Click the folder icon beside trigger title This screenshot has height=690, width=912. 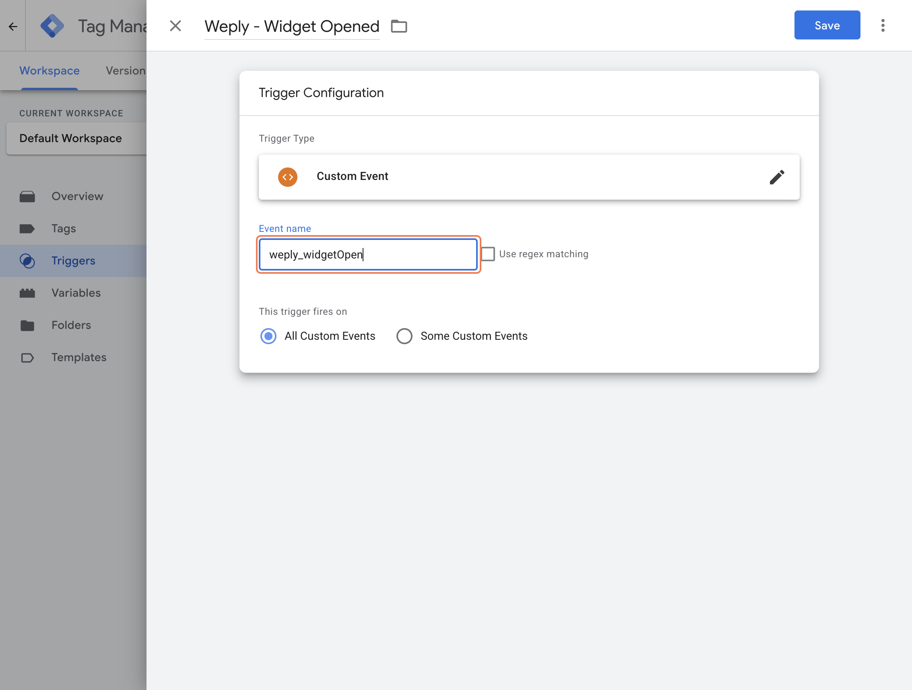click(399, 27)
